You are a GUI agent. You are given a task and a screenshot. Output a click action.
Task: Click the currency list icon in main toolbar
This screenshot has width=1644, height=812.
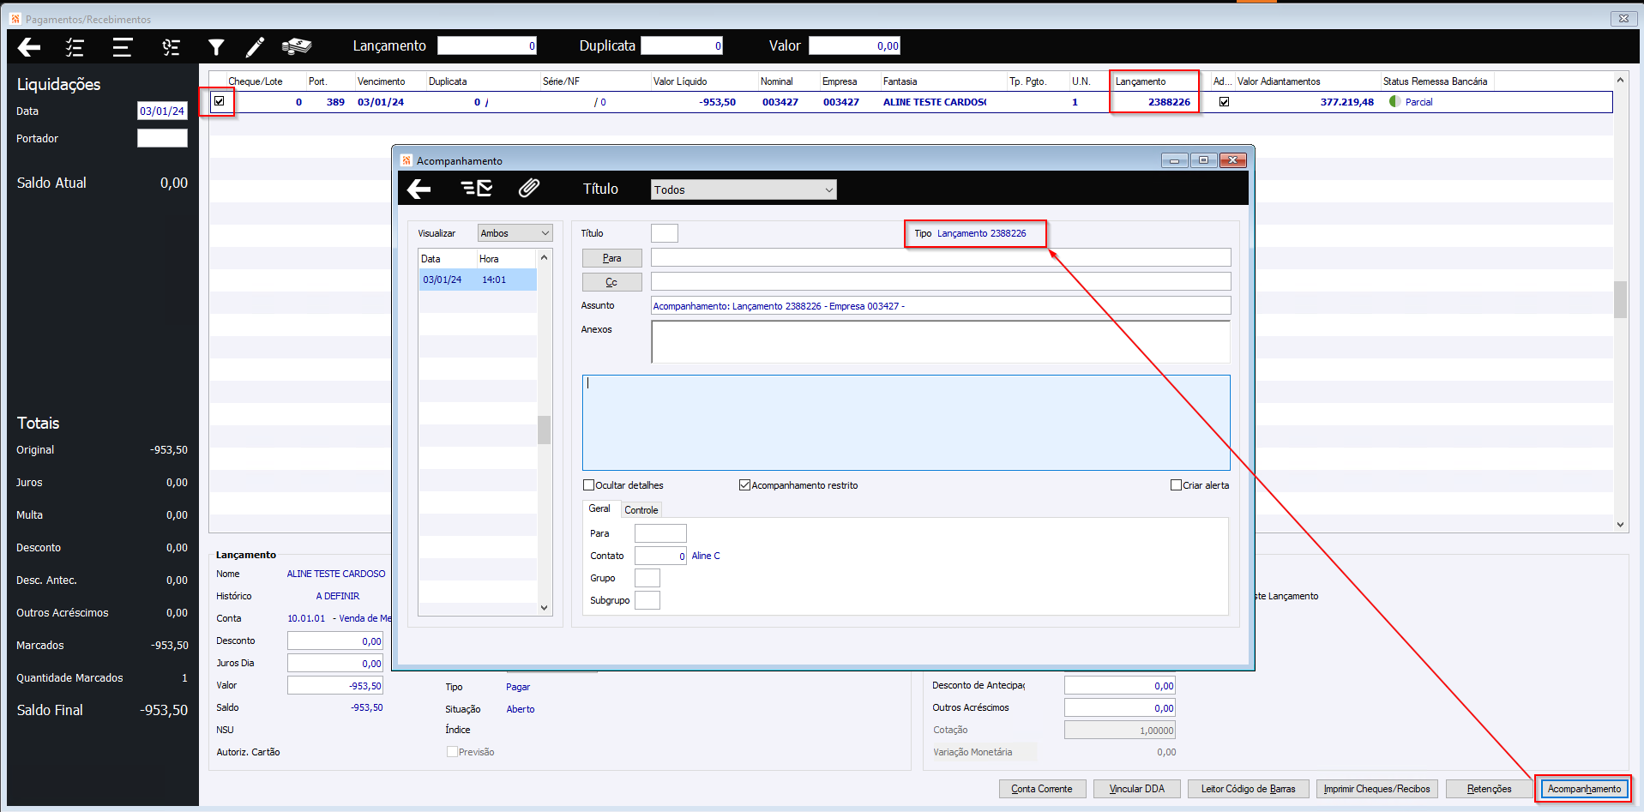pos(172,47)
